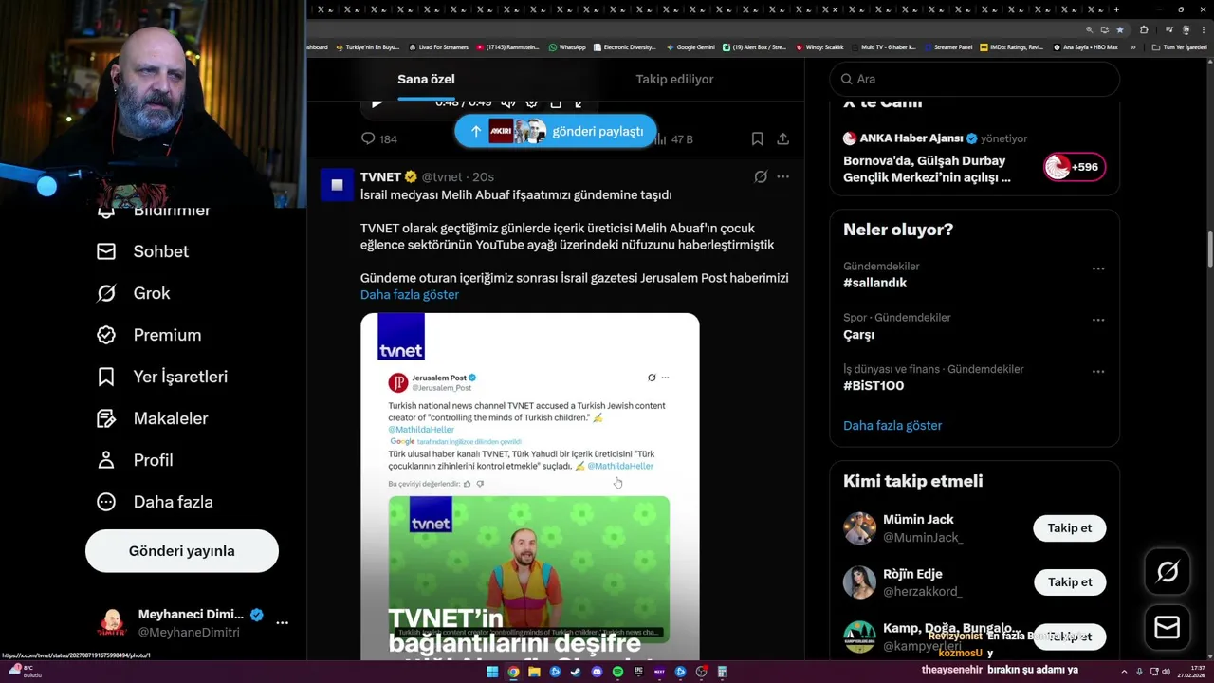Bookmark this page with the star icon
The image size is (1214, 683).
(x=1120, y=29)
